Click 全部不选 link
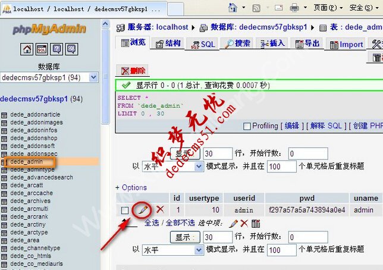Image resolution: width=383 pixels, height=270 pixels. (180, 223)
